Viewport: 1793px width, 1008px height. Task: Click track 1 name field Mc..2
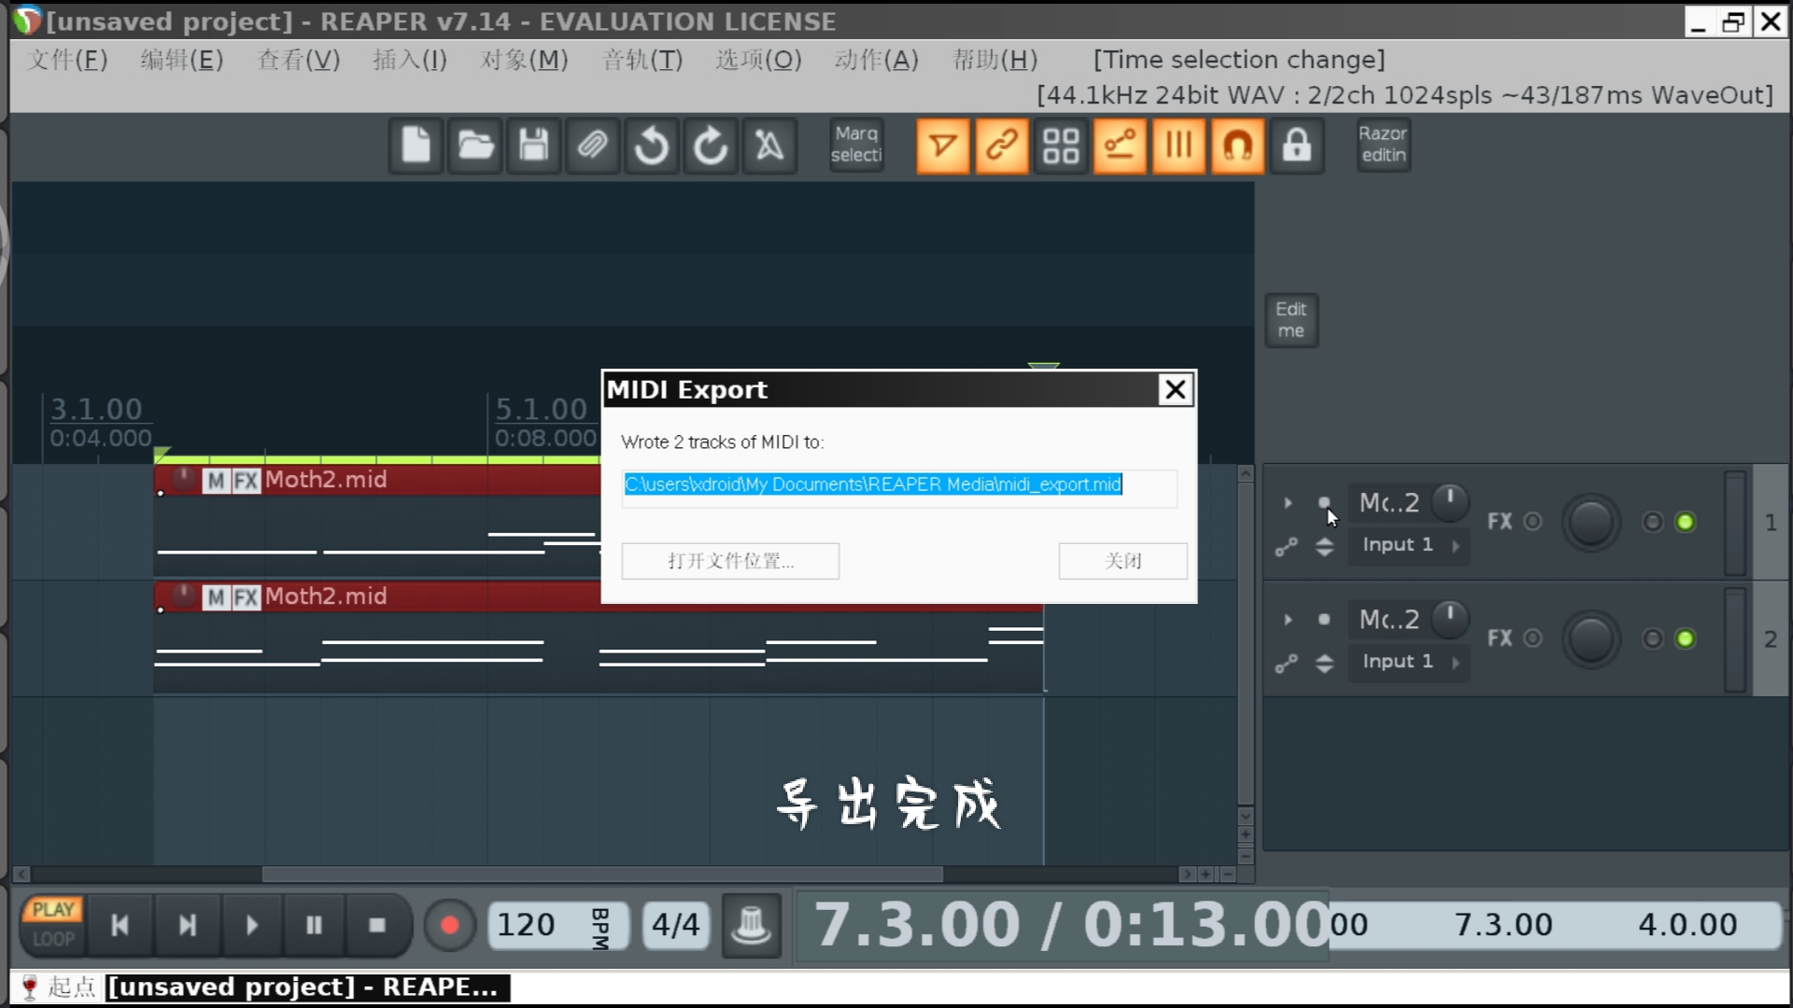[x=1389, y=503]
